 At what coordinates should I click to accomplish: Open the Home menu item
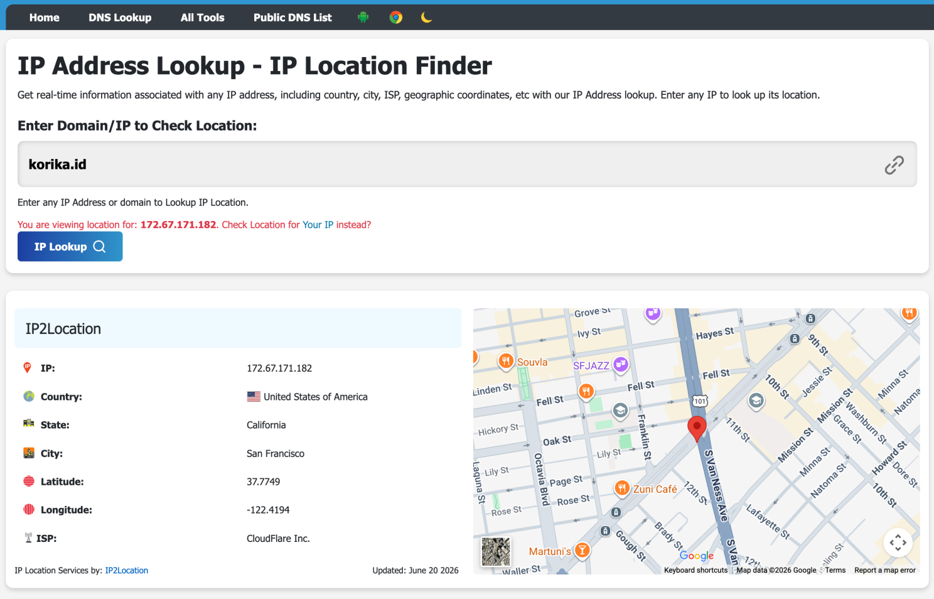(x=45, y=18)
